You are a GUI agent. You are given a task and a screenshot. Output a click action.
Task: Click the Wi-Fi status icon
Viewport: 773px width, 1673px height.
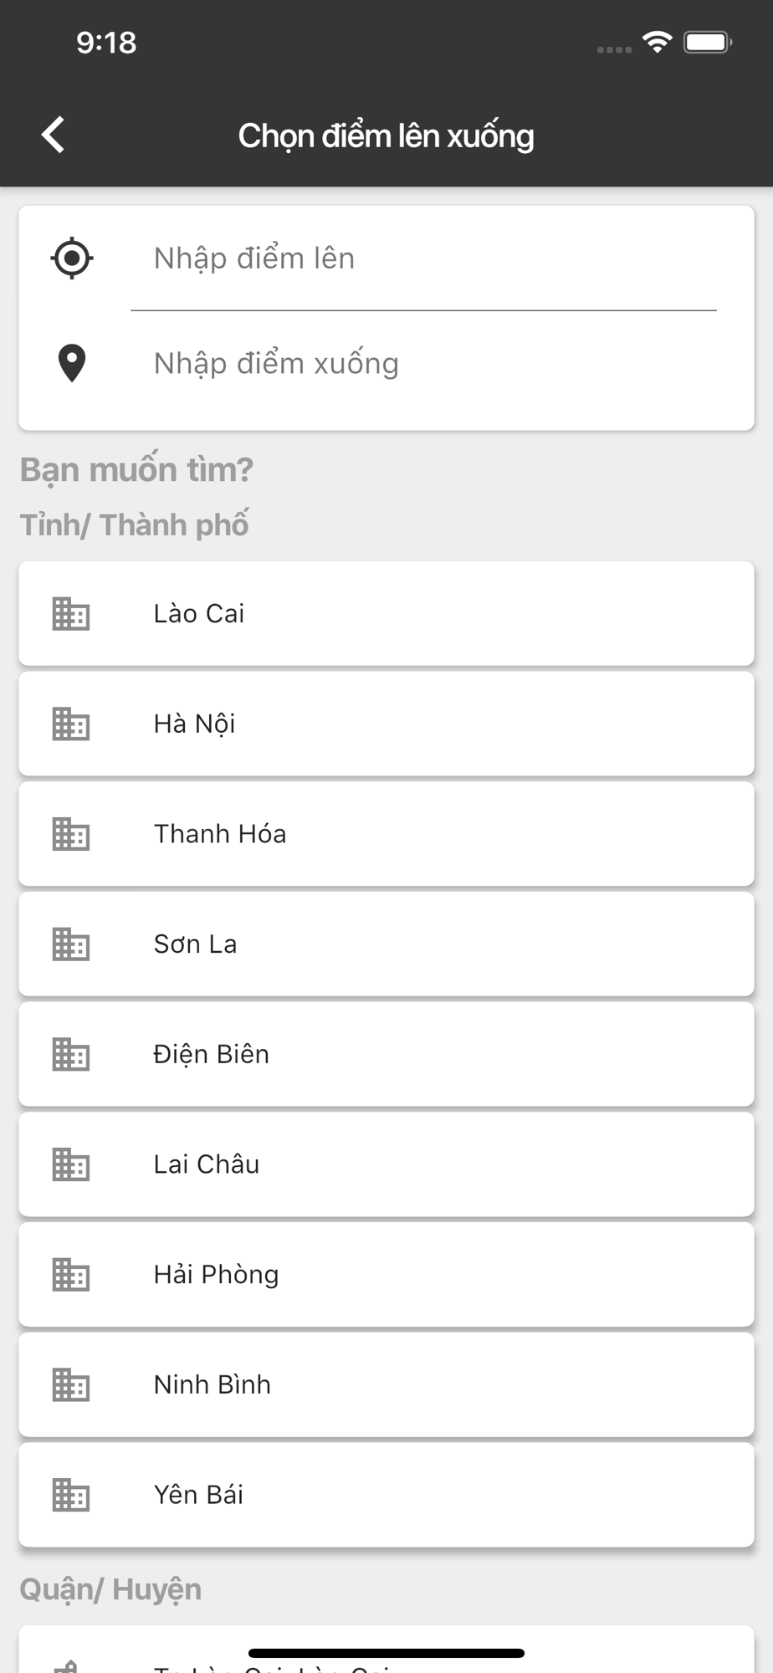(658, 42)
